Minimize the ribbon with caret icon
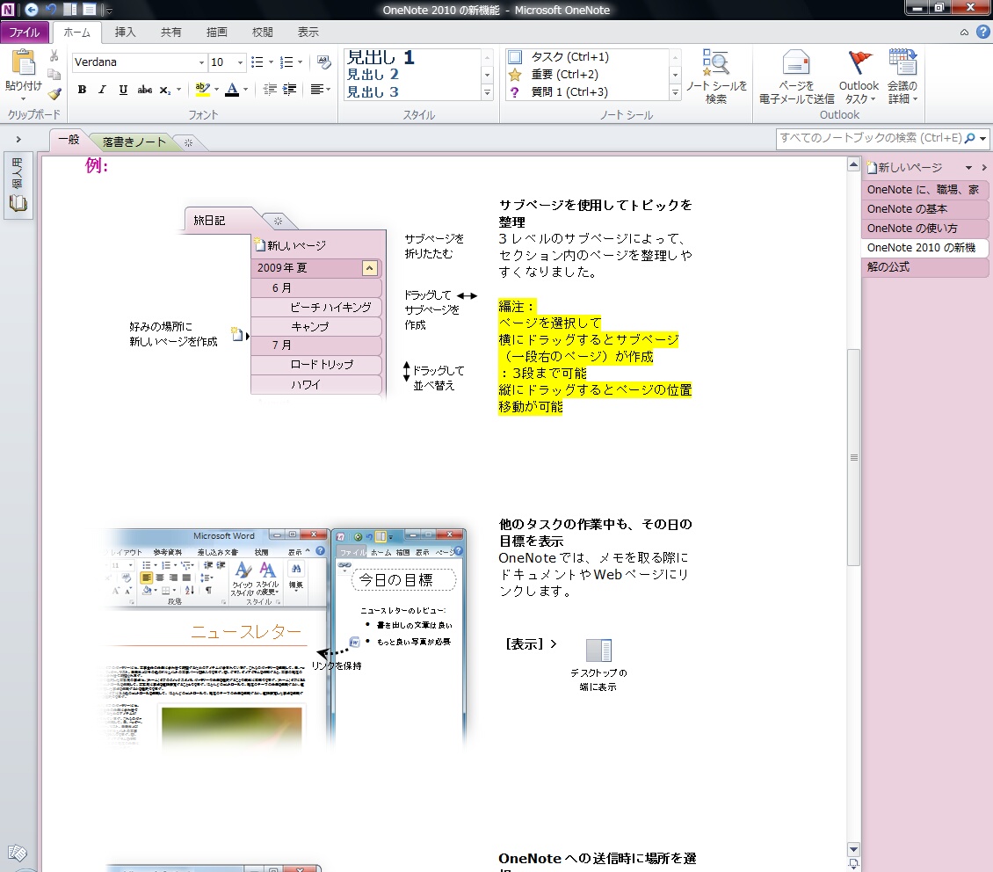The height and width of the screenshot is (872, 993). coord(964,33)
